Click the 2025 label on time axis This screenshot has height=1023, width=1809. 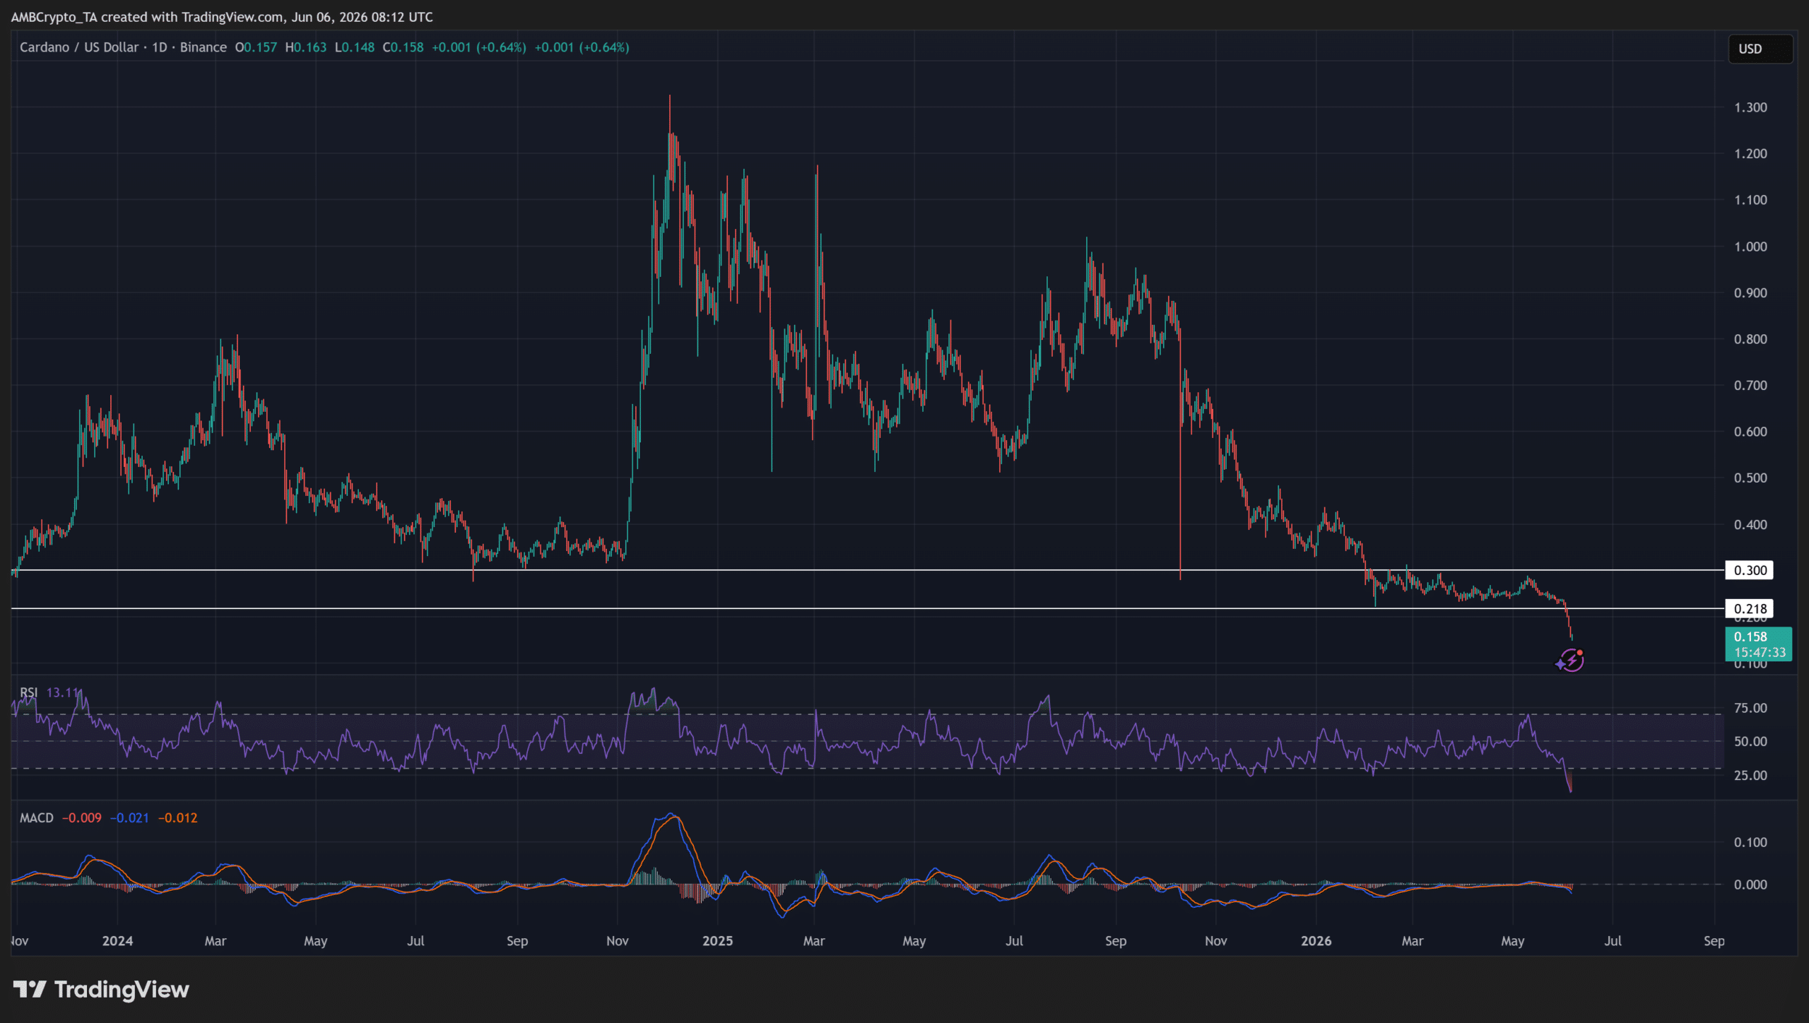point(717,941)
